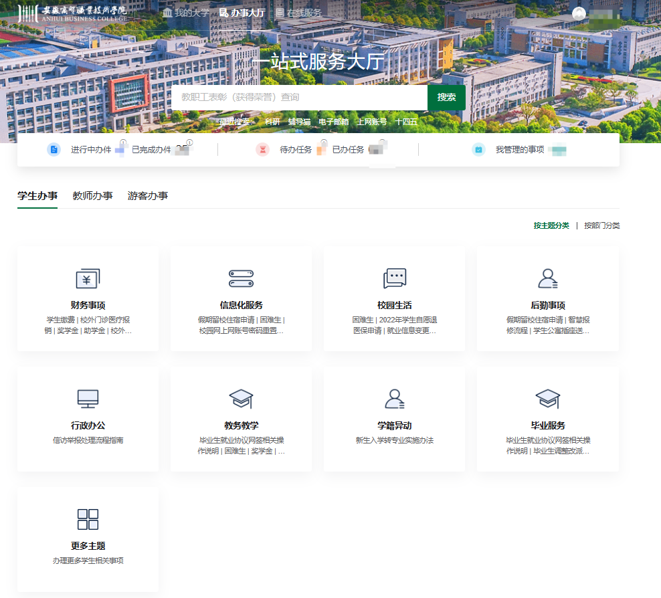Open the 校园生活 chat bubble icon
The width and height of the screenshot is (661, 598).
394,278
